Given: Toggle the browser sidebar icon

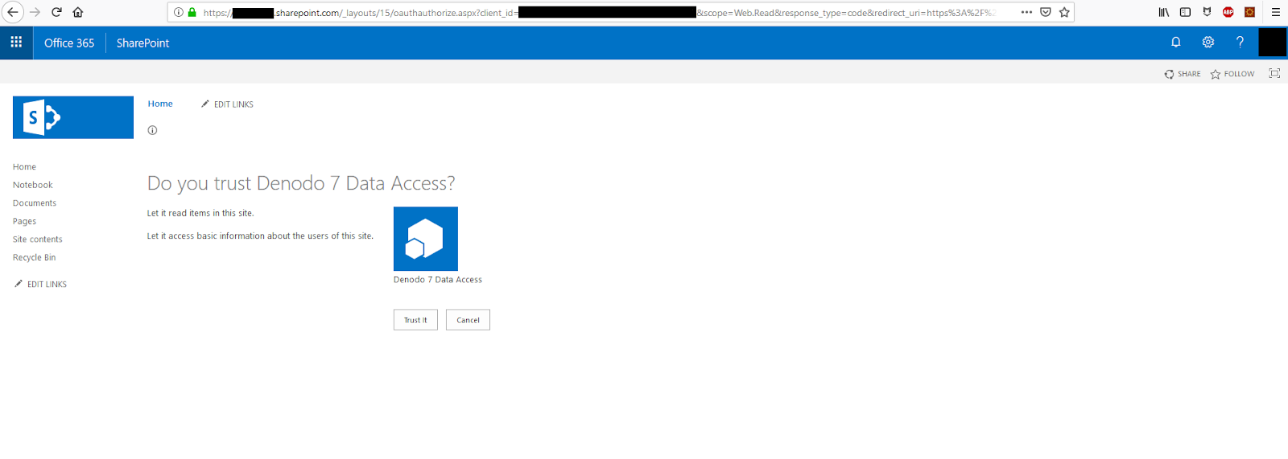Looking at the screenshot, I should point(1185,12).
